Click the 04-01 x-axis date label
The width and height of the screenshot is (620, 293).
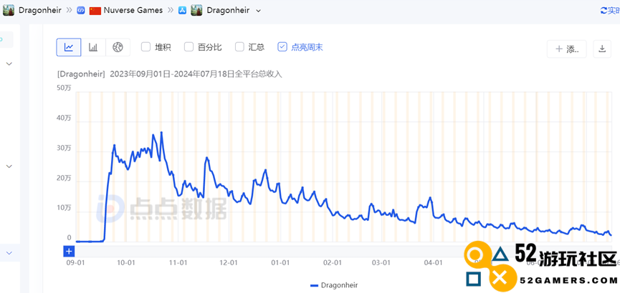pos(433,262)
